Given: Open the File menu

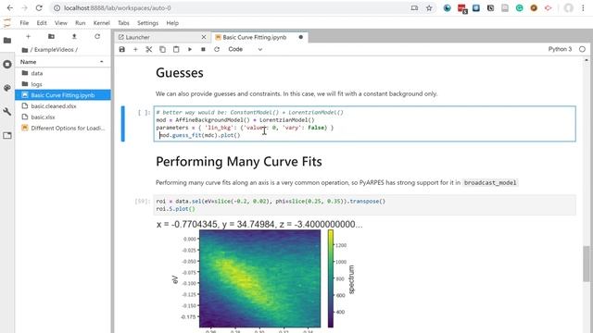Looking at the screenshot, I should pyautogui.click(x=24, y=23).
